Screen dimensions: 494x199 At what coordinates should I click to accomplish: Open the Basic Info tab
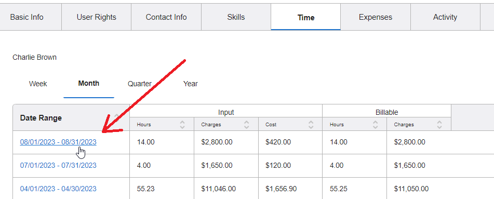(x=27, y=17)
